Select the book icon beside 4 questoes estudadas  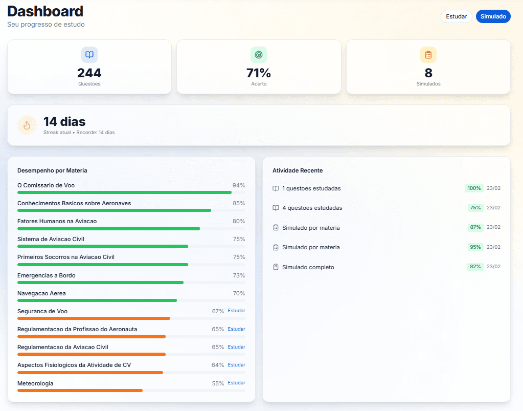276,207
